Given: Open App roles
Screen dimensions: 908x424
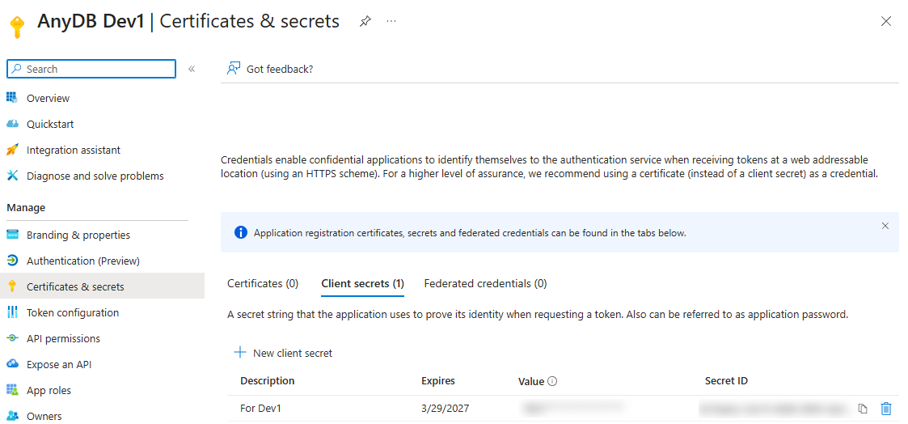Looking at the screenshot, I should pyautogui.click(x=49, y=390).
